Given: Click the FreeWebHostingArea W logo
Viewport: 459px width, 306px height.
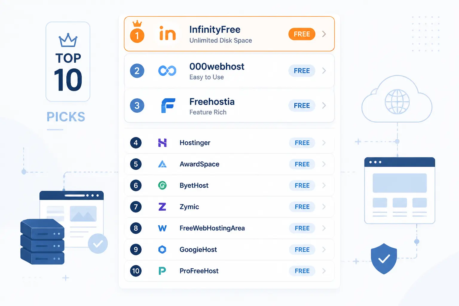Looking at the screenshot, I should click(x=162, y=228).
